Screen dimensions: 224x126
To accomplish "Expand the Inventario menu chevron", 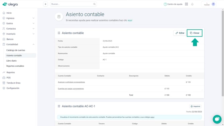I will [33, 34].
